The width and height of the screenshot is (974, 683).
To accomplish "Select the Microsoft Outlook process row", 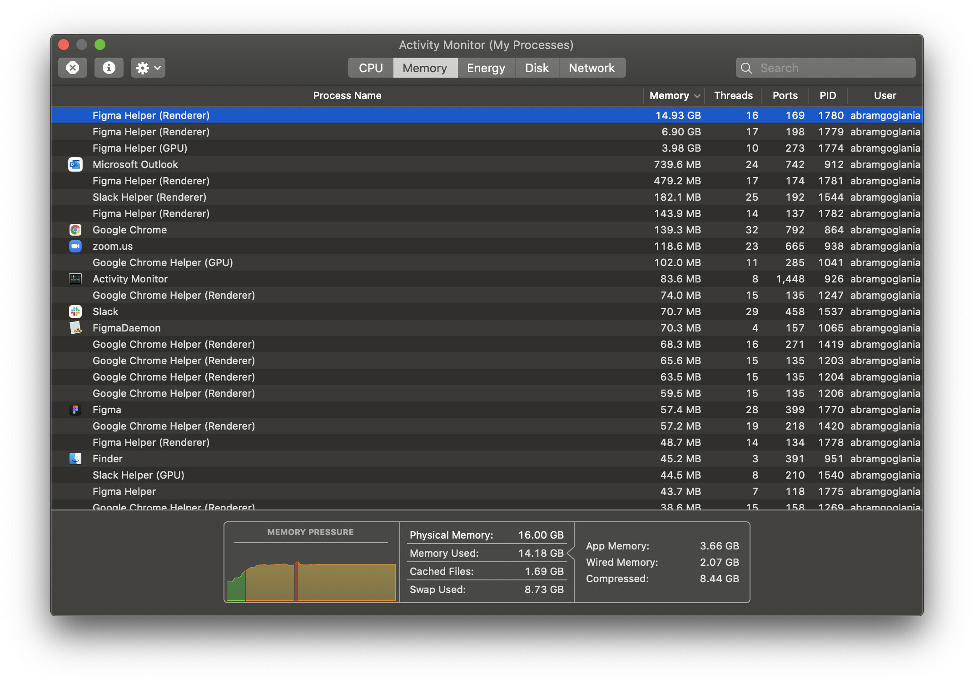I will pyautogui.click(x=487, y=164).
